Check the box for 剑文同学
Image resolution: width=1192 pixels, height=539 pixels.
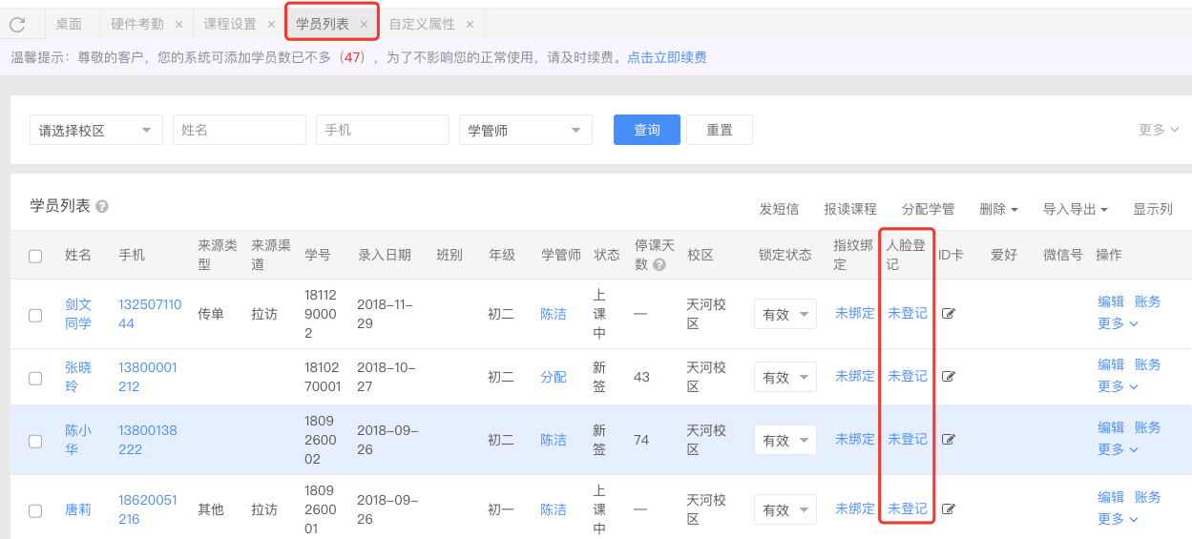point(35,316)
